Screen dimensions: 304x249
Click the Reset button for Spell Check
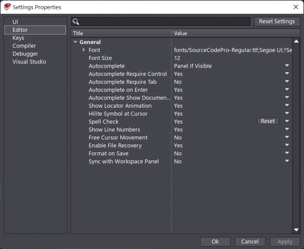tap(268, 121)
